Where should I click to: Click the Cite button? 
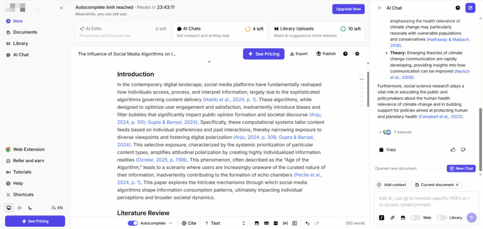[x=189, y=223]
